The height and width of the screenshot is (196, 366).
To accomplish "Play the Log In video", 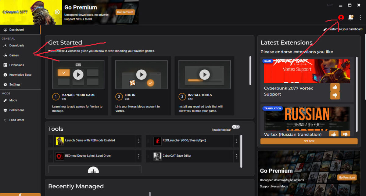I will (x=141, y=74).
